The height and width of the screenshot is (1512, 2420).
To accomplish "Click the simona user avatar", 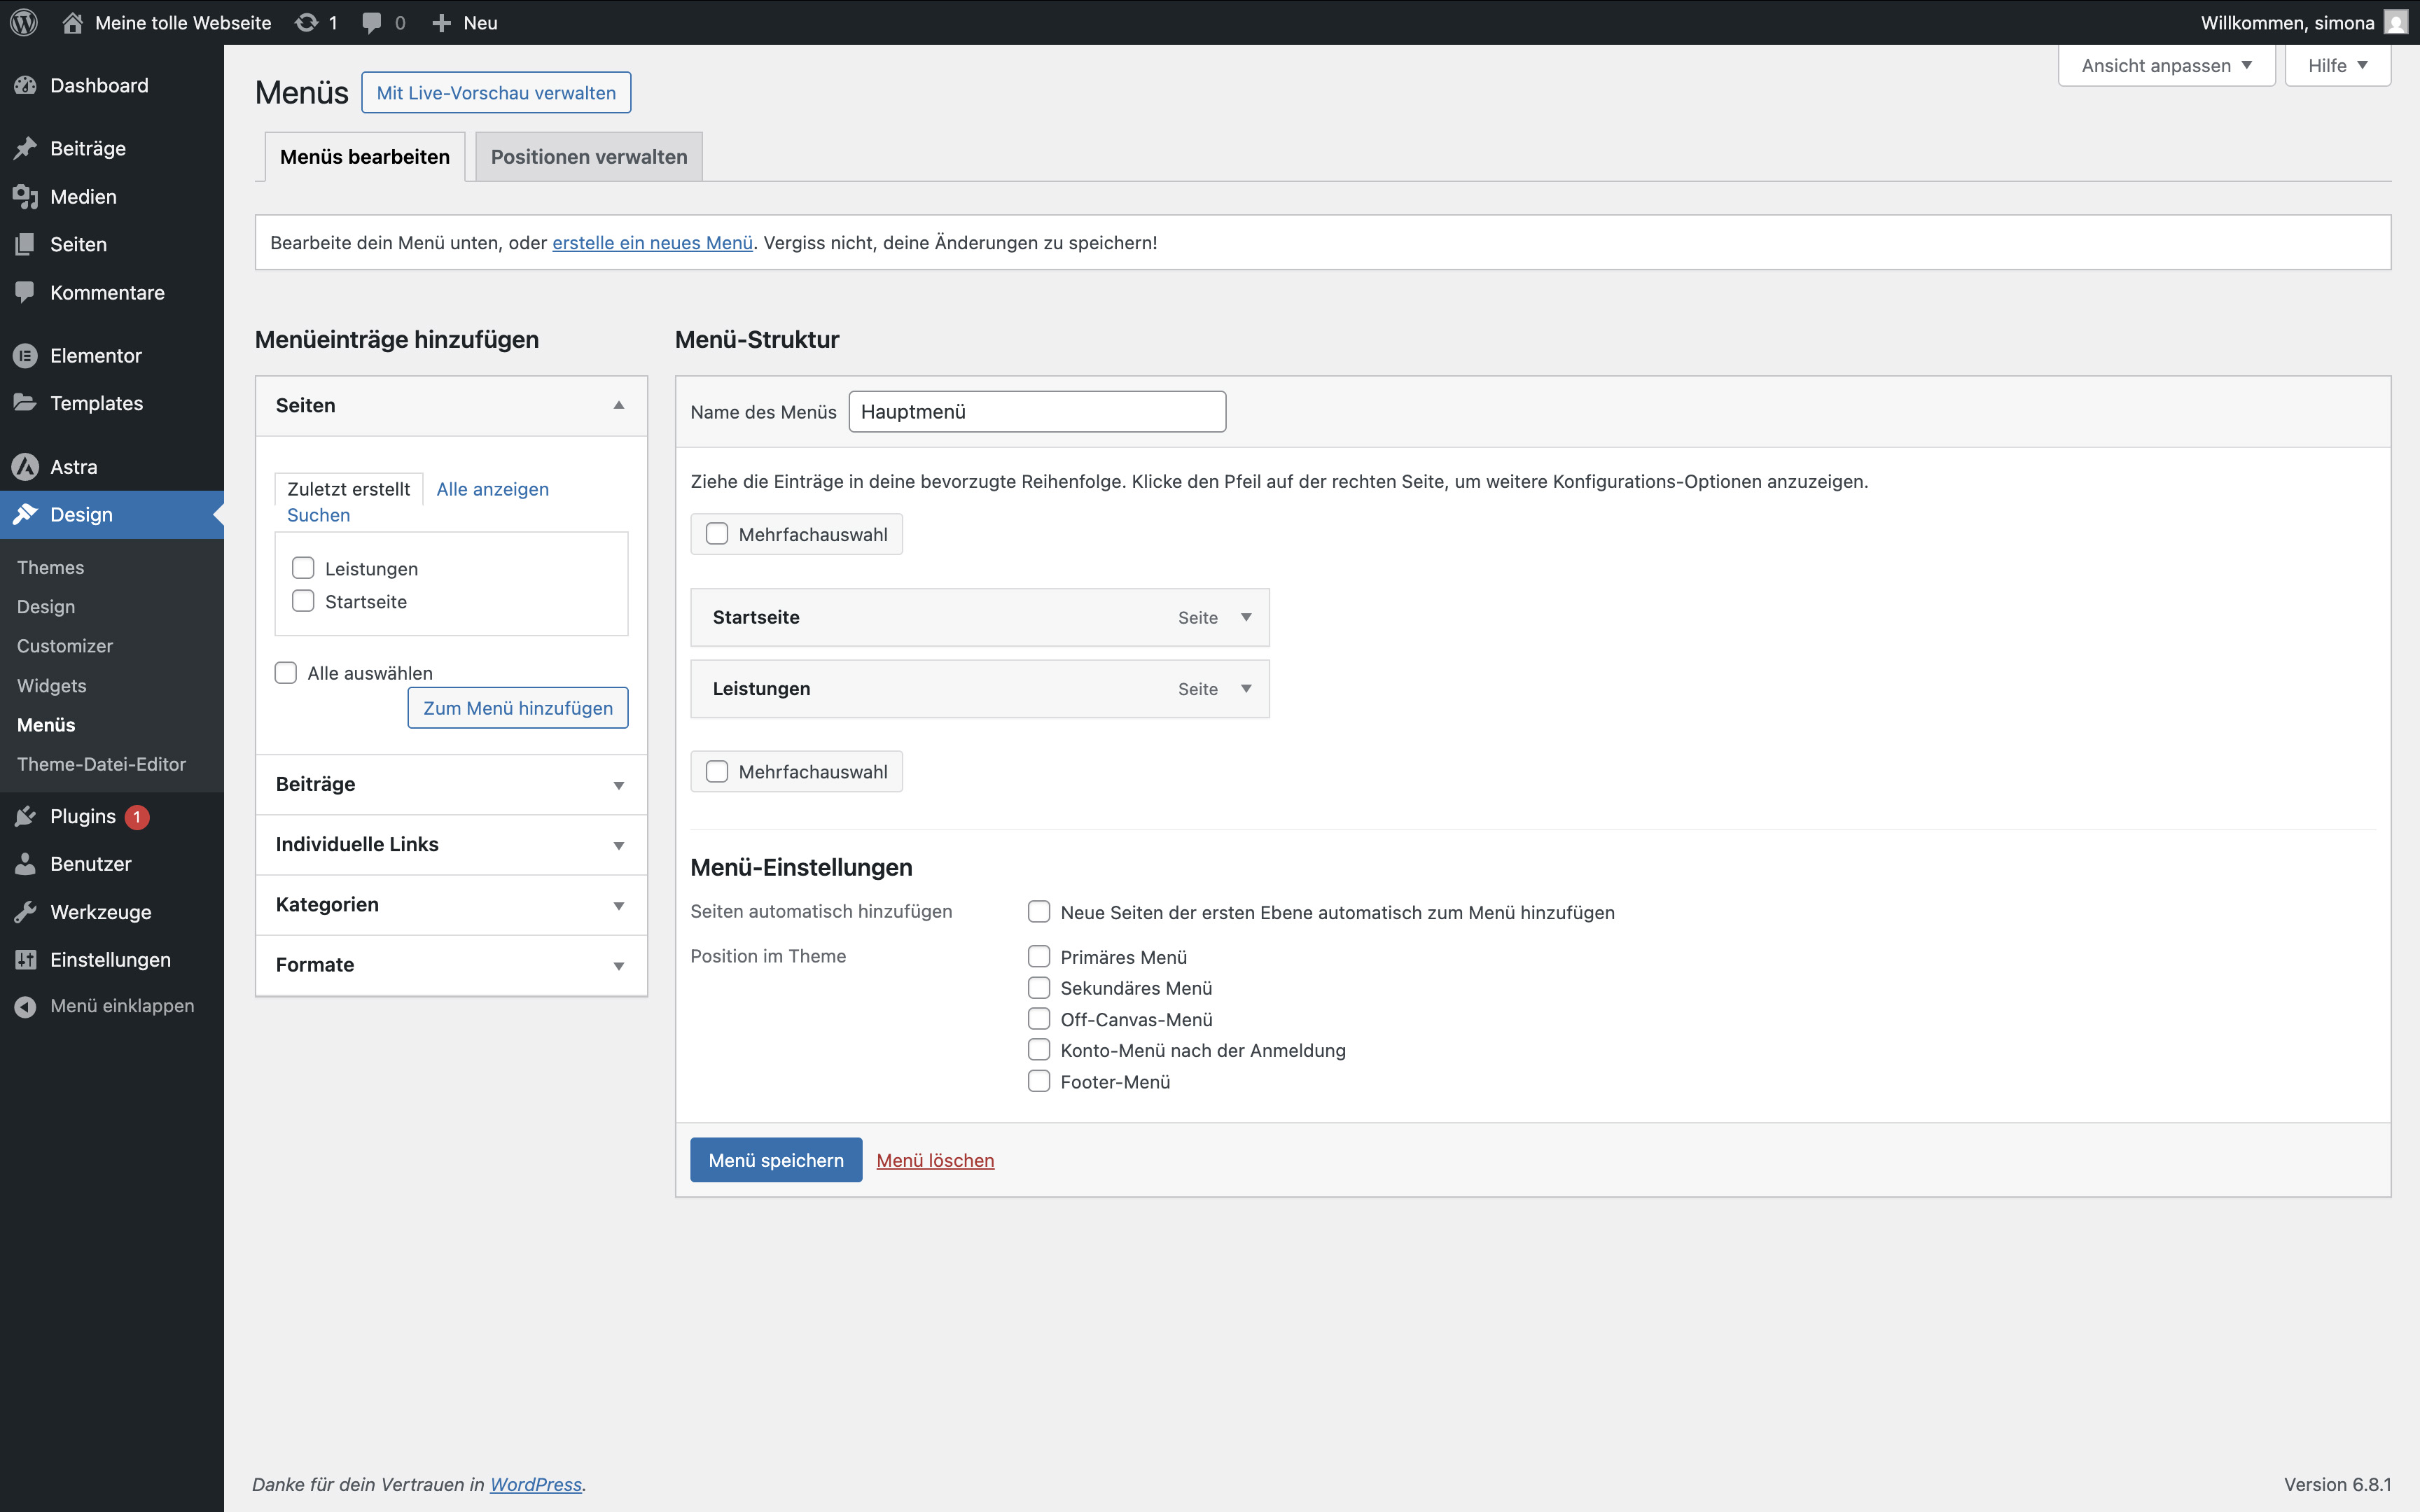I will pos(2396,22).
